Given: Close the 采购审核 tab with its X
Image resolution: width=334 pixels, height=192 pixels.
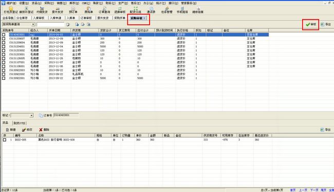Looking at the screenshot, I should 144,18.
